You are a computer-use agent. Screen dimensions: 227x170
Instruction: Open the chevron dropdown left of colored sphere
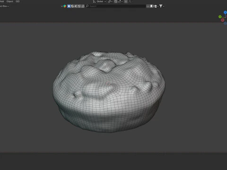[x=61, y=6]
